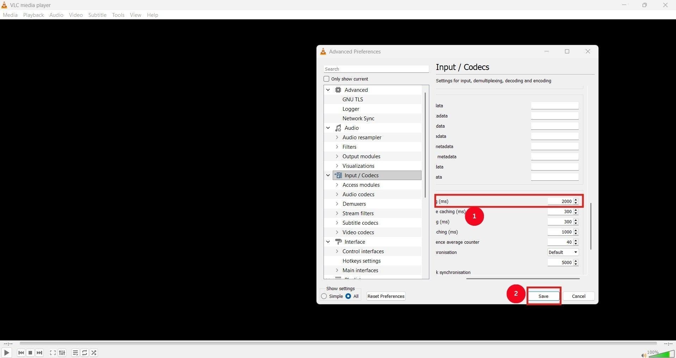Click the Reset Preferences button
This screenshot has width=676, height=358.
386,296
